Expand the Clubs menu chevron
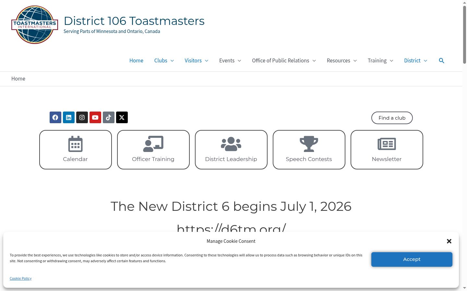This screenshot has height=291, width=467. pyautogui.click(x=172, y=61)
